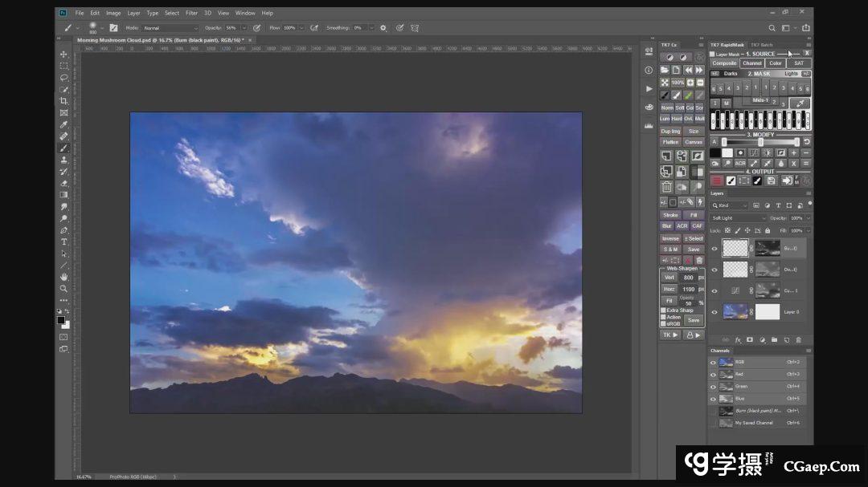Screen dimensions: 868x487
Task: Open the Filter menu
Action: [x=191, y=13]
